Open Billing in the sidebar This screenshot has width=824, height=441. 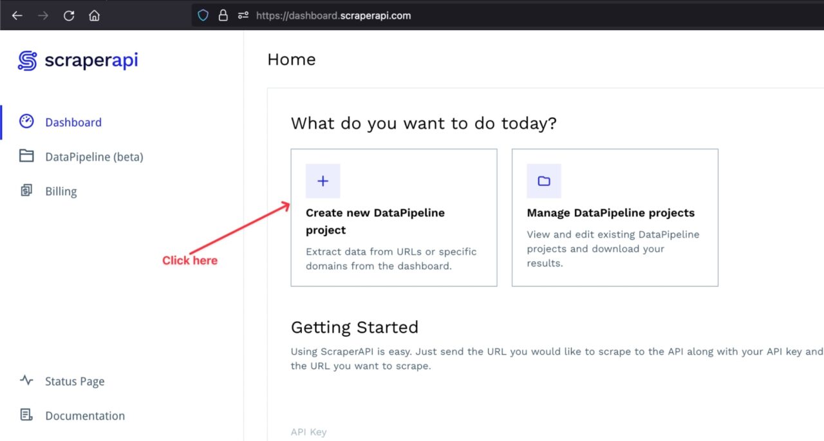click(61, 191)
